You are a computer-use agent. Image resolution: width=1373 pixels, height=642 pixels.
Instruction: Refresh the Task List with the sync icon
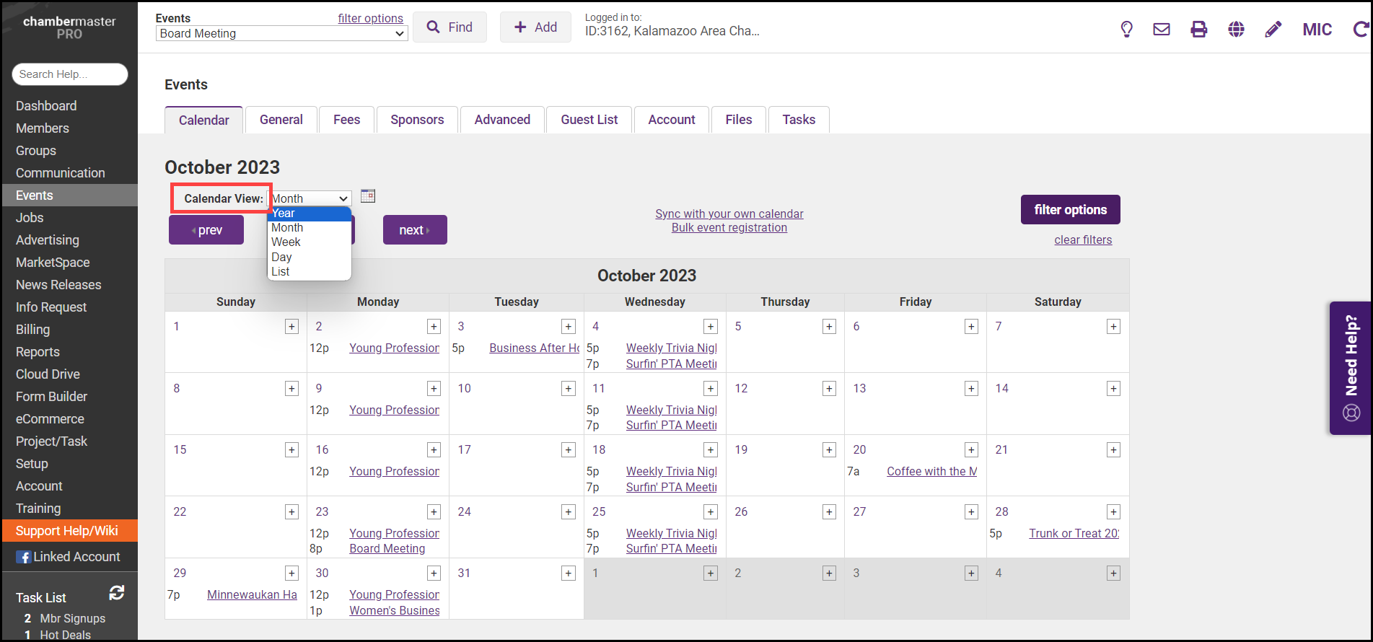click(x=116, y=593)
